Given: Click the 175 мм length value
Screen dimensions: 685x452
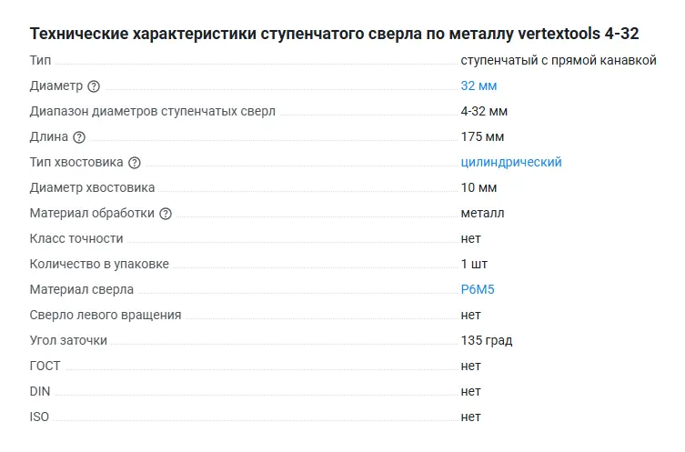Looking at the screenshot, I should point(482,136).
